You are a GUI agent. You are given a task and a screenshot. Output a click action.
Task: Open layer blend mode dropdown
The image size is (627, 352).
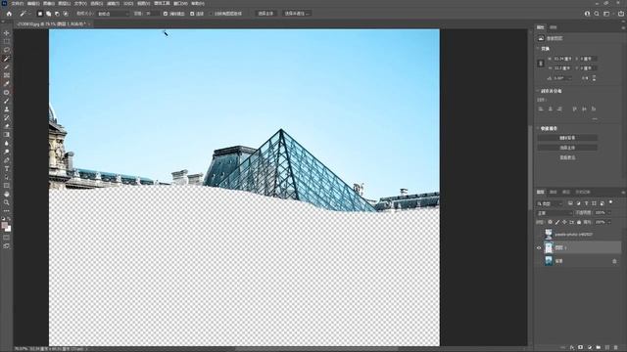click(555, 213)
